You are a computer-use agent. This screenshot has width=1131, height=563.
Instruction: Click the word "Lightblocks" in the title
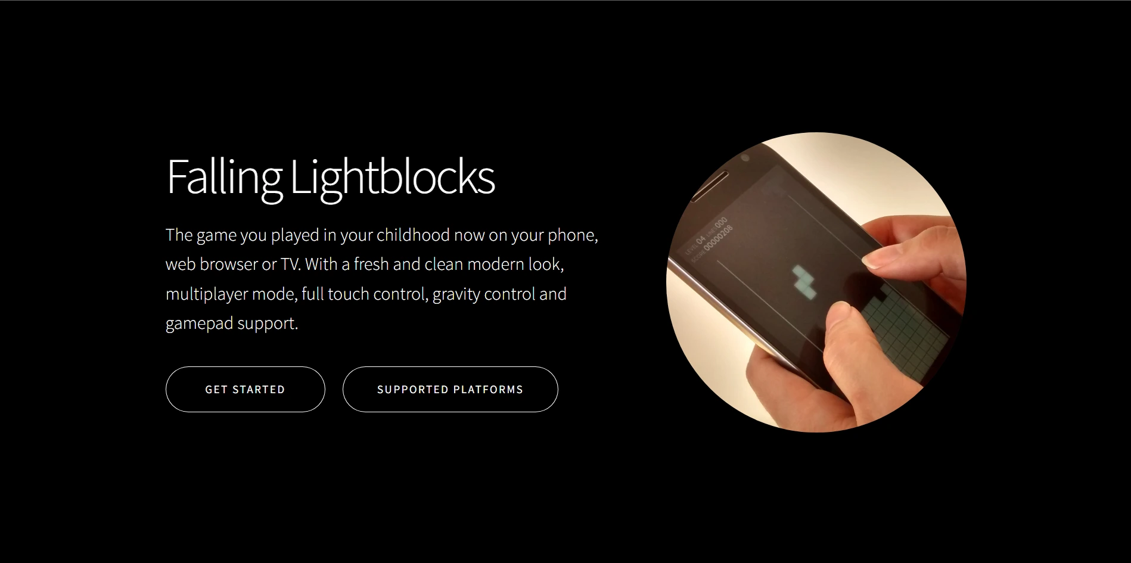coord(393,176)
